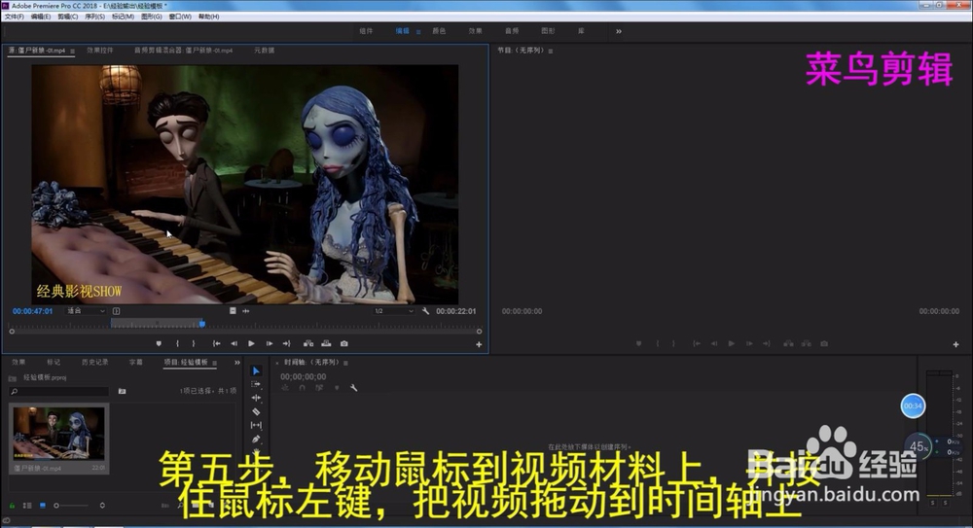Open Project panel menu icon
Viewport: 973px width, 528px height.
[215, 363]
